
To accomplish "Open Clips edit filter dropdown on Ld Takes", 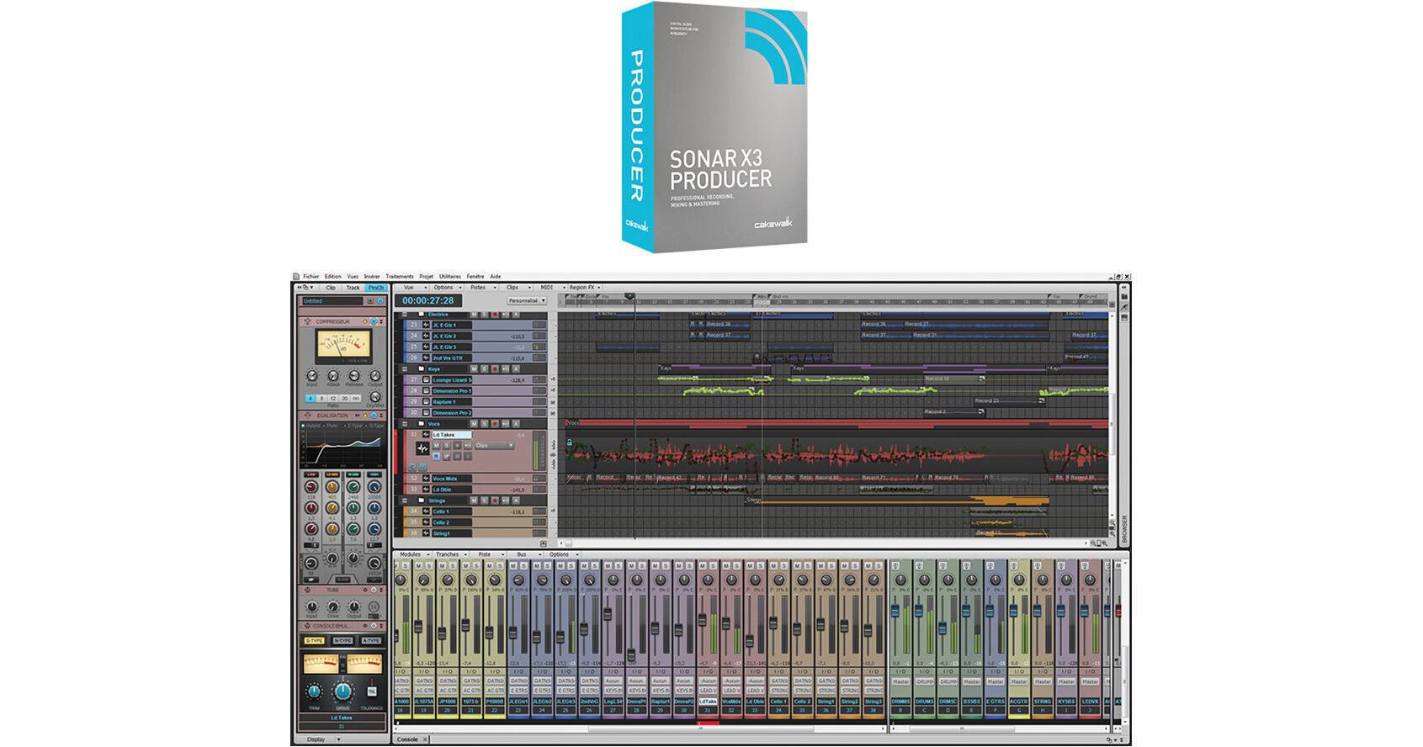I will pos(494,445).
